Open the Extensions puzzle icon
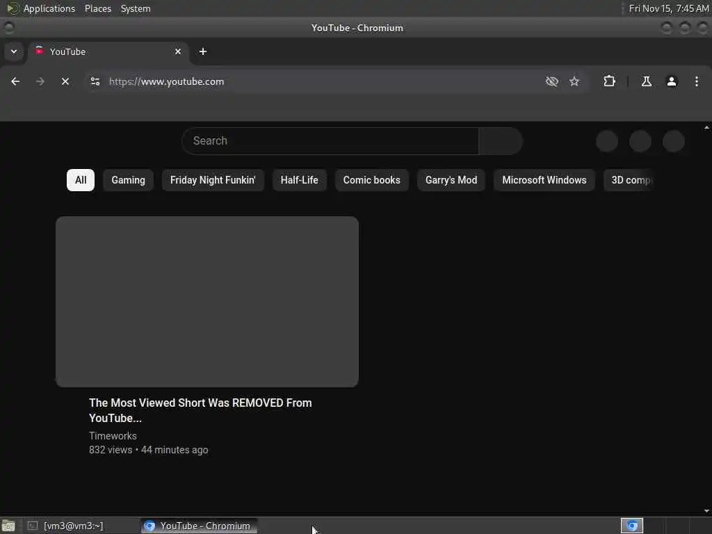 pyautogui.click(x=609, y=81)
